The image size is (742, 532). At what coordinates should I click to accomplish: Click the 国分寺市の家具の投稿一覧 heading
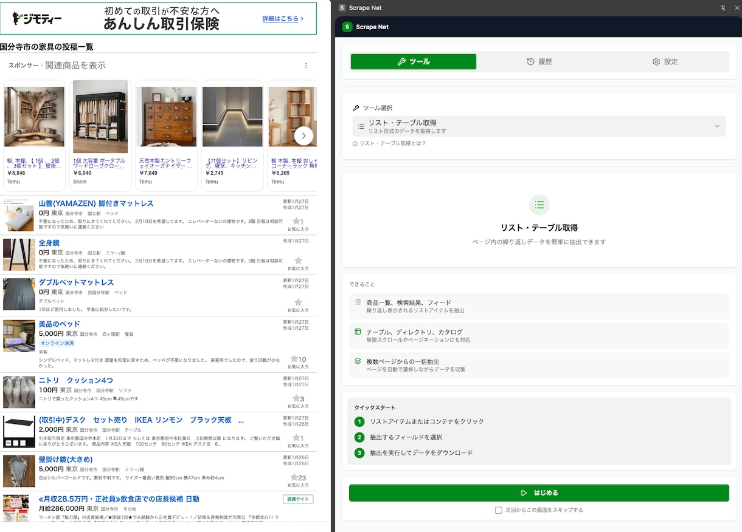point(47,47)
